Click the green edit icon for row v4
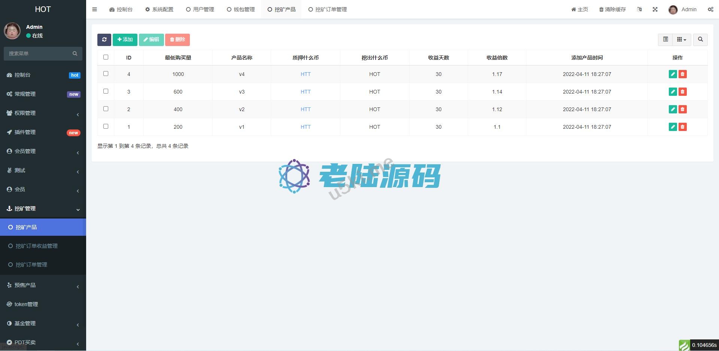 (x=673, y=74)
